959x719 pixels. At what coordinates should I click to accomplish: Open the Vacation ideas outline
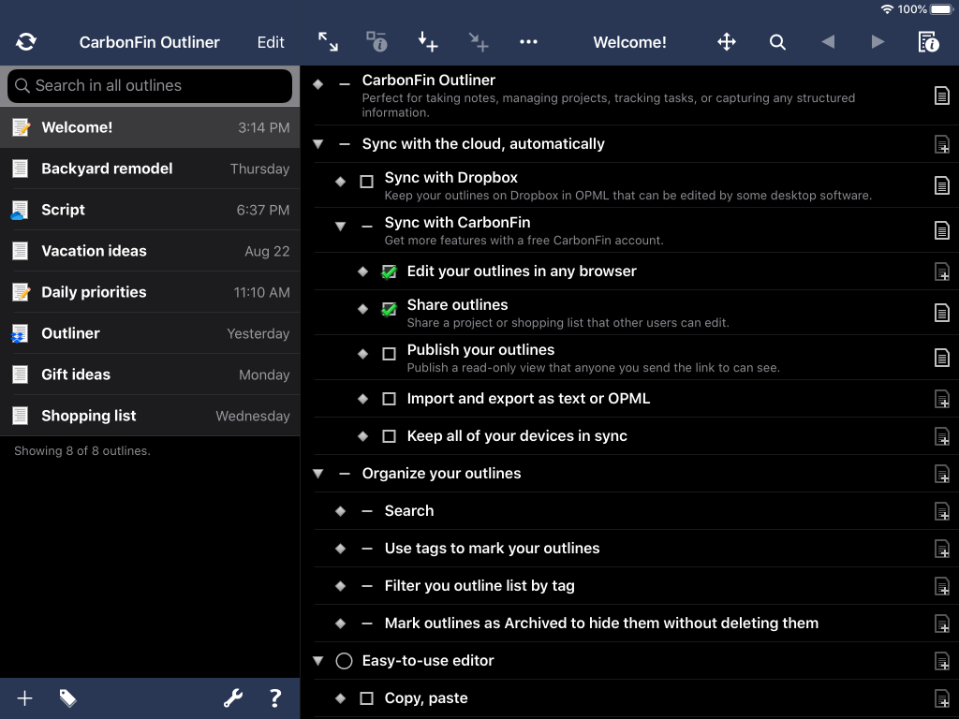pyautogui.click(x=150, y=251)
